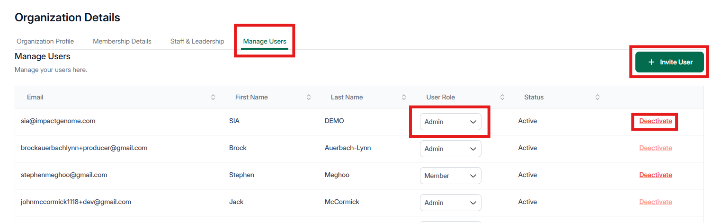
Task: Deactivate the sia@impactgenome.com user
Action: (655, 121)
